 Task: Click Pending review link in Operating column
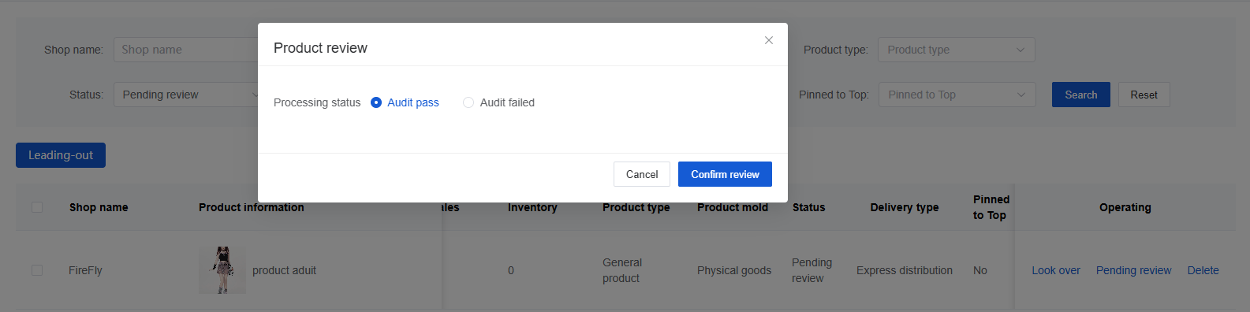[x=1133, y=270]
